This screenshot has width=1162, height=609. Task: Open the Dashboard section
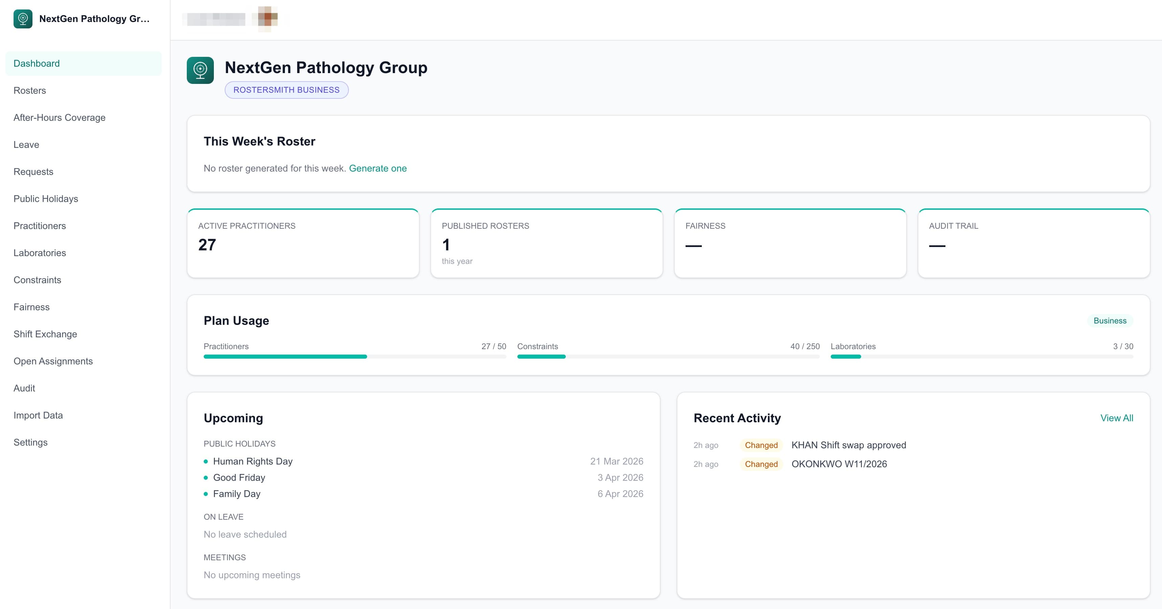pos(36,63)
